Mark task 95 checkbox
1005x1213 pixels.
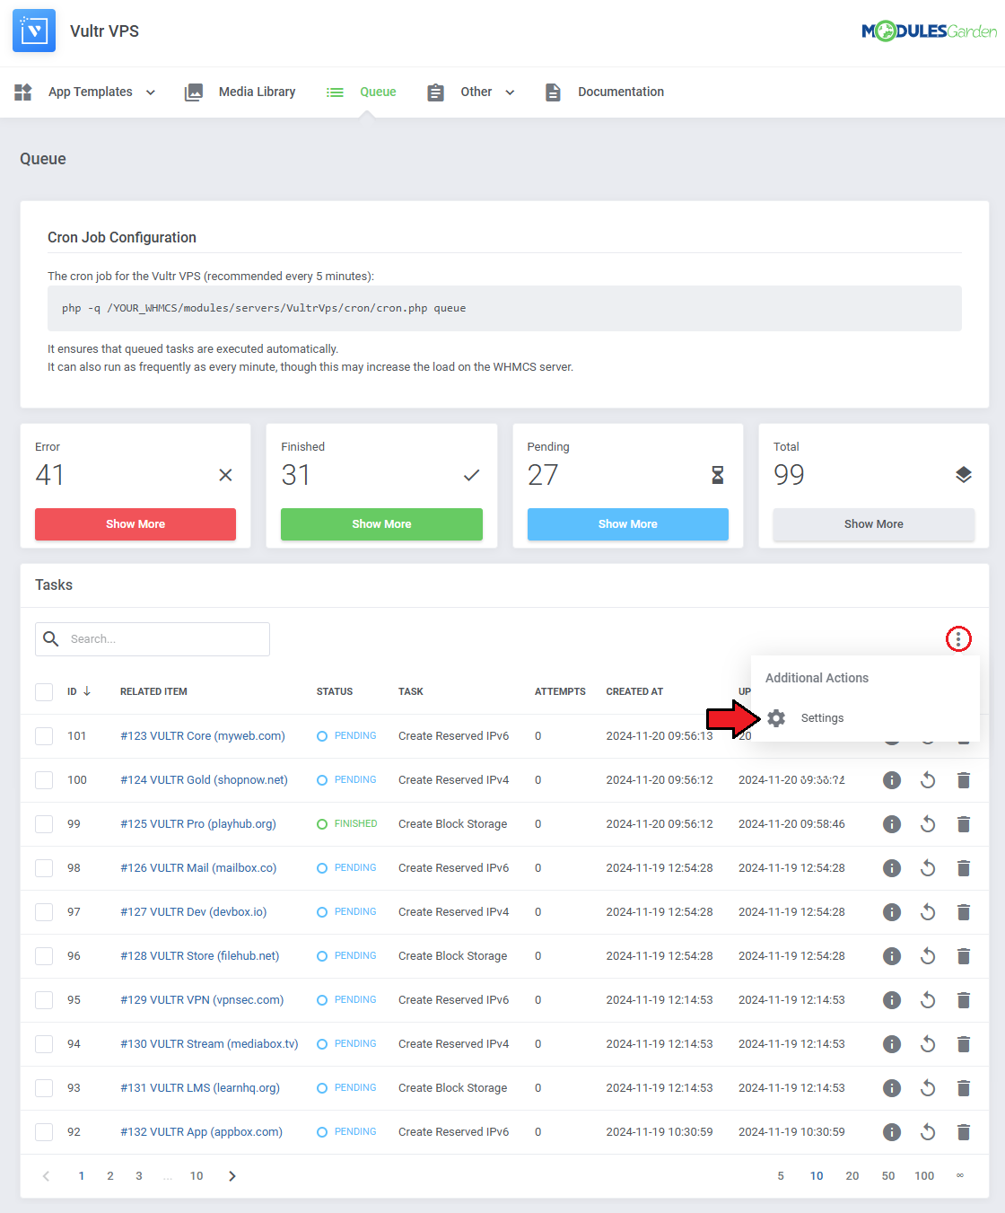tap(44, 1000)
